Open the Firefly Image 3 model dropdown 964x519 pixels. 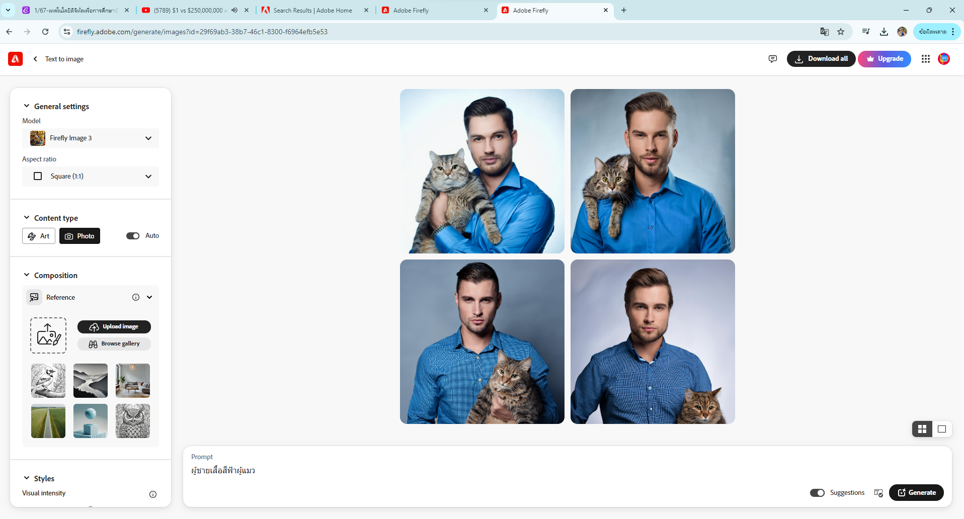tap(91, 138)
